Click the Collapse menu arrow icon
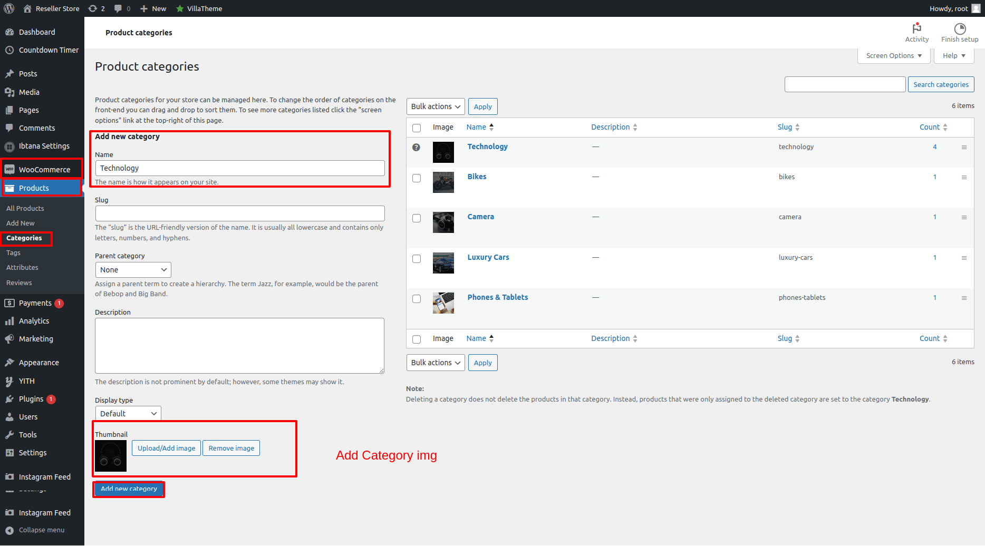Viewport: 985px width, 546px height. pos(9,530)
